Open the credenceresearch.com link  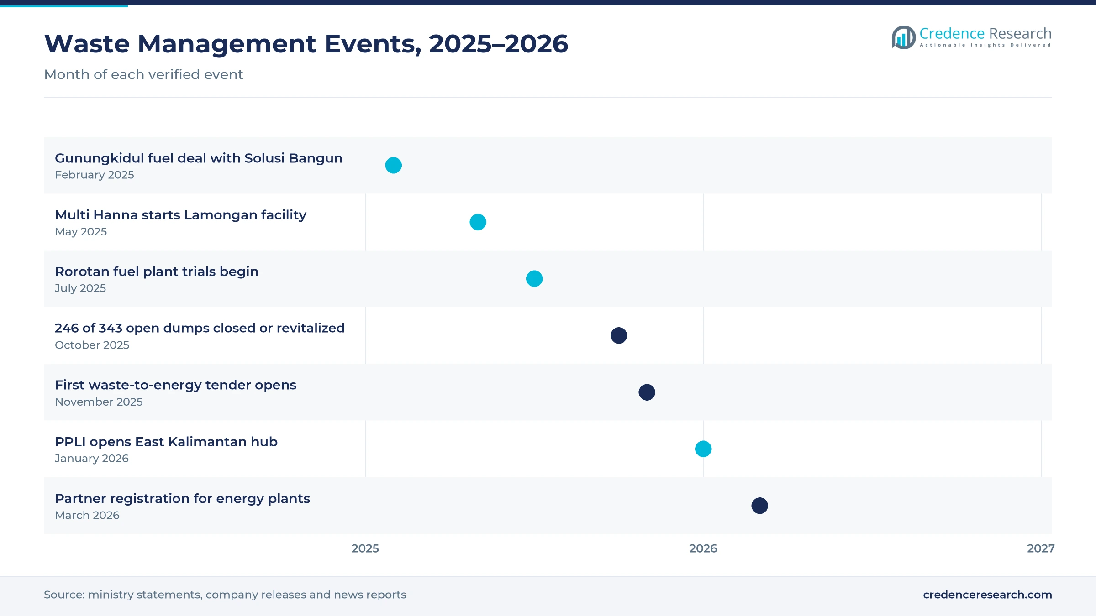point(987,595)
